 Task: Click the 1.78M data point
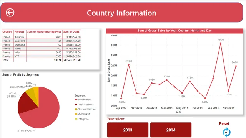click(167, 80)
